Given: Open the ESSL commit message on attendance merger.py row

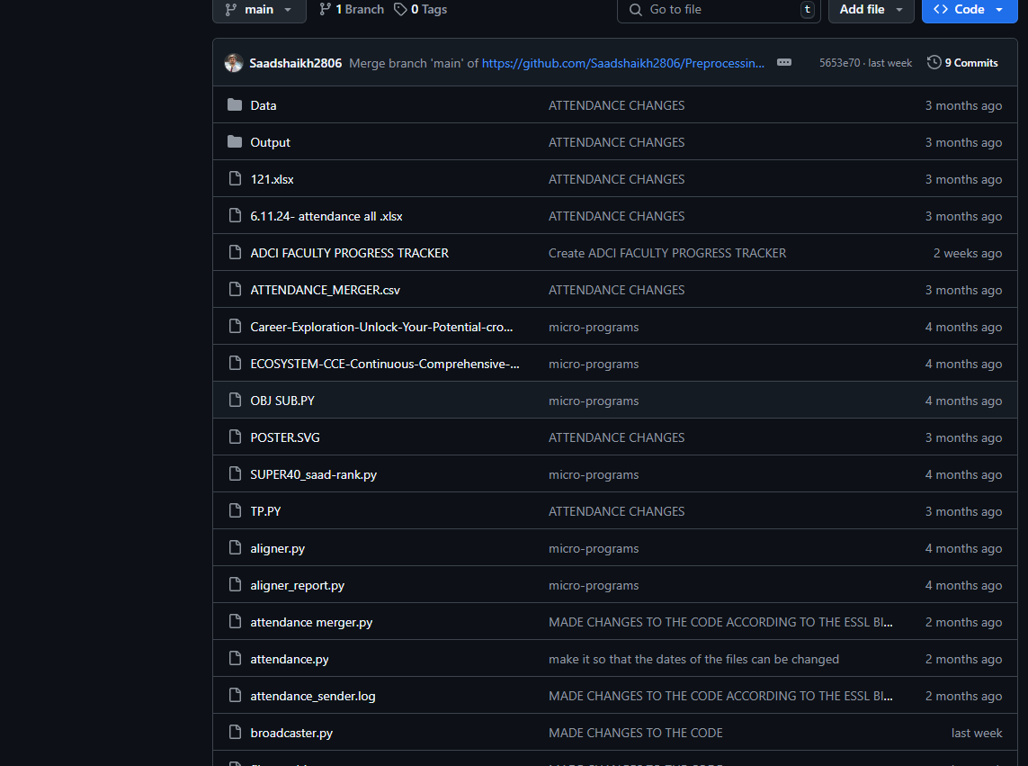Looking at the screenshot, I should click(x=720, y=622).
